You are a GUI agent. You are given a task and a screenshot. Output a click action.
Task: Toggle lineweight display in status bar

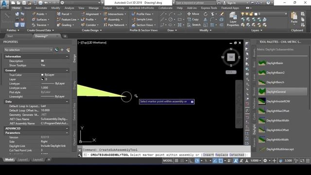pyautogui.click(x=229, y=160)
